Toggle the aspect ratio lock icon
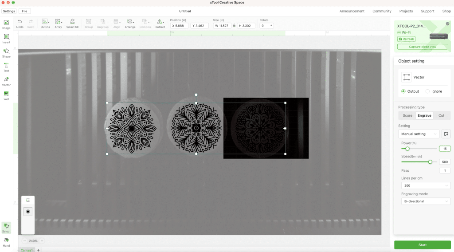 [234, 25]
